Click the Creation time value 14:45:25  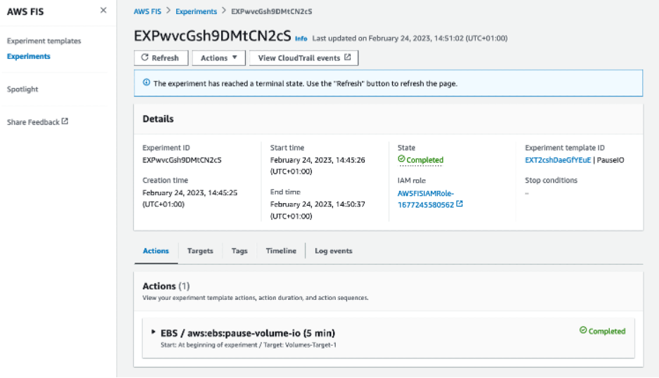(190, 198)
